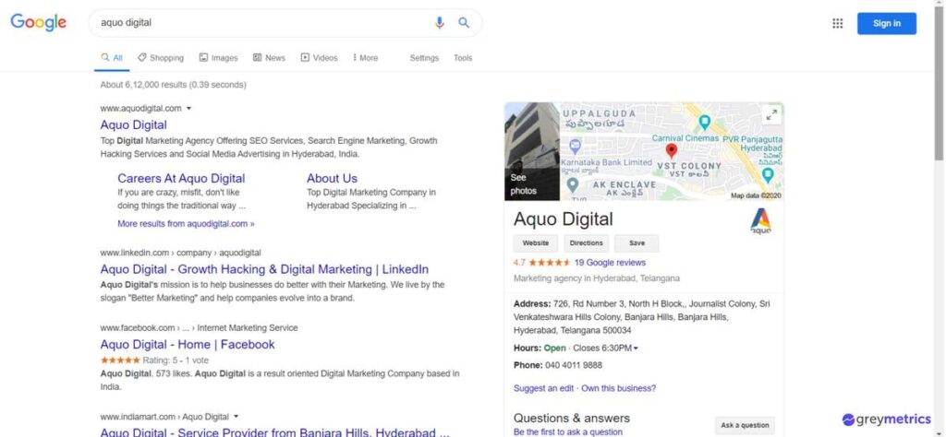
Task: Open 19 Google reviews link
Action: [x=610, y=263]
